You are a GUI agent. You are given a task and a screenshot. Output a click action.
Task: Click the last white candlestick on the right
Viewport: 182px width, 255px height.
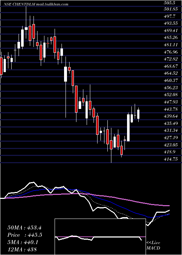pyautogui.click(x=138, y=114)
